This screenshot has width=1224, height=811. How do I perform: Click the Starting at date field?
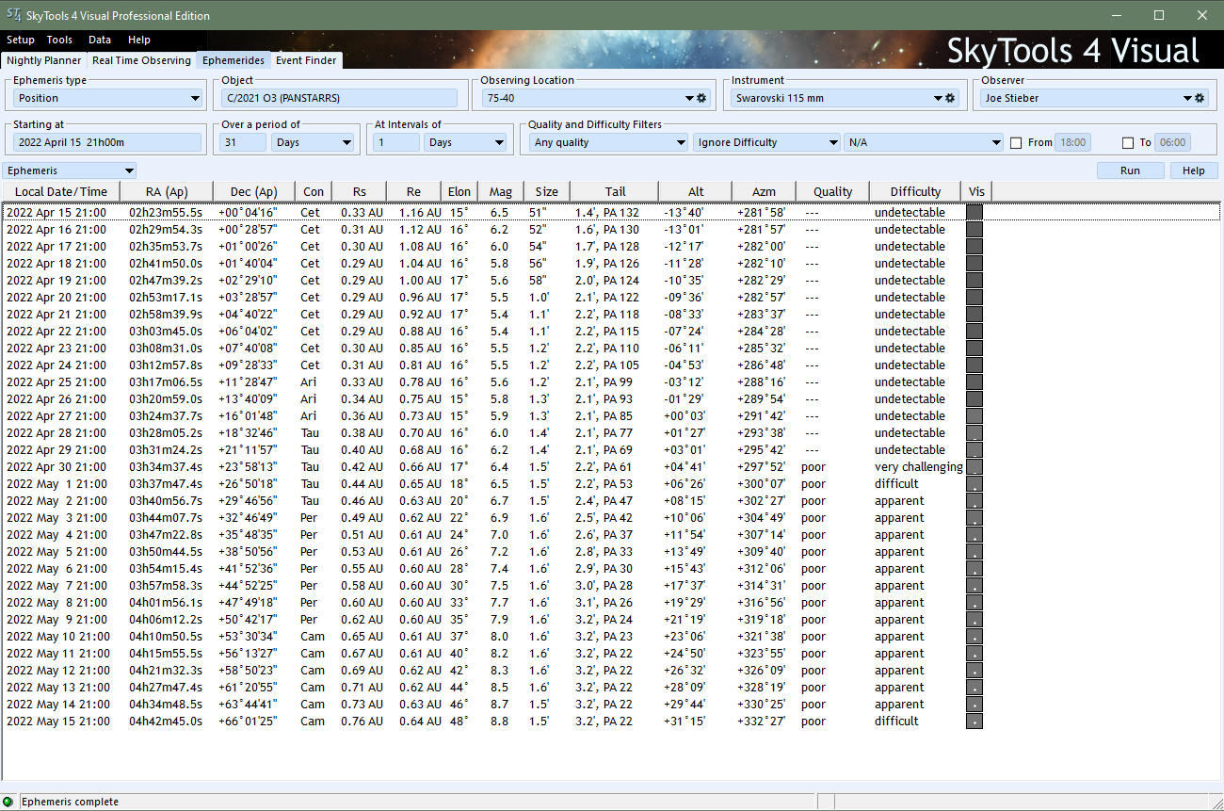[x=107, y=143]
